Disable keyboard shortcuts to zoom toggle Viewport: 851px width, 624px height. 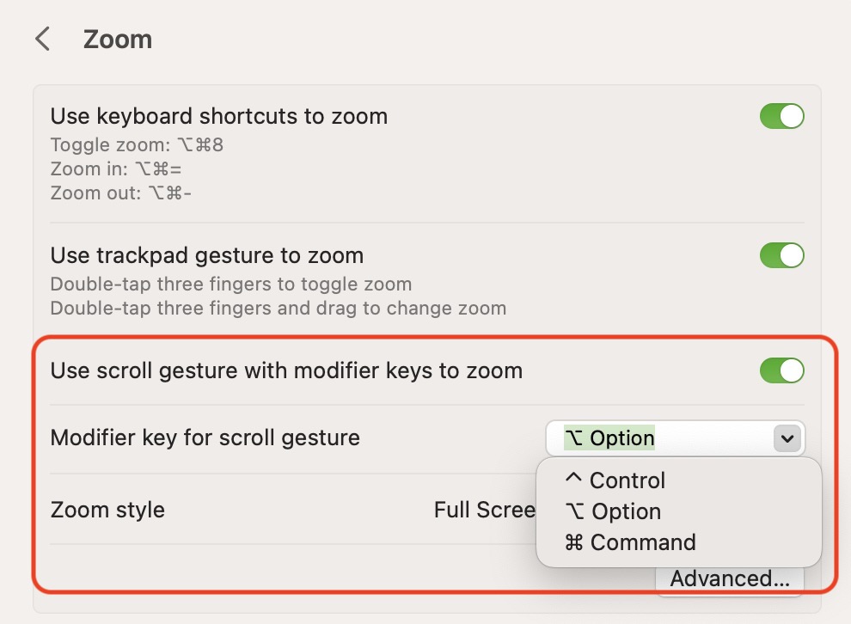click(781, 117)
